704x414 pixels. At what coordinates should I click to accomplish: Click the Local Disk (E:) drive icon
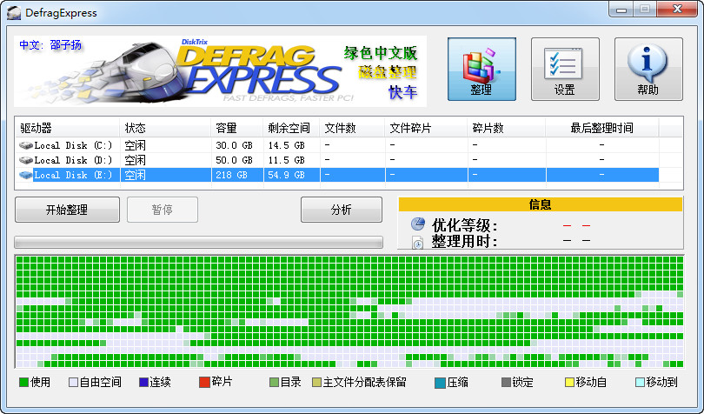[x=26, y=175]
